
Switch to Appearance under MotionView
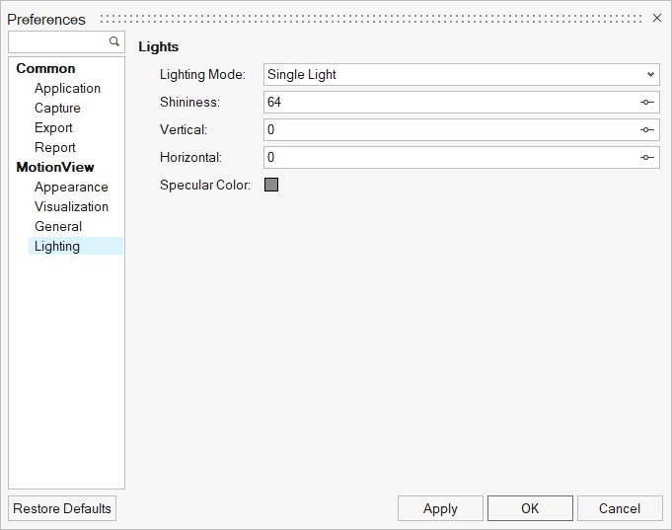tap(71, 187)
